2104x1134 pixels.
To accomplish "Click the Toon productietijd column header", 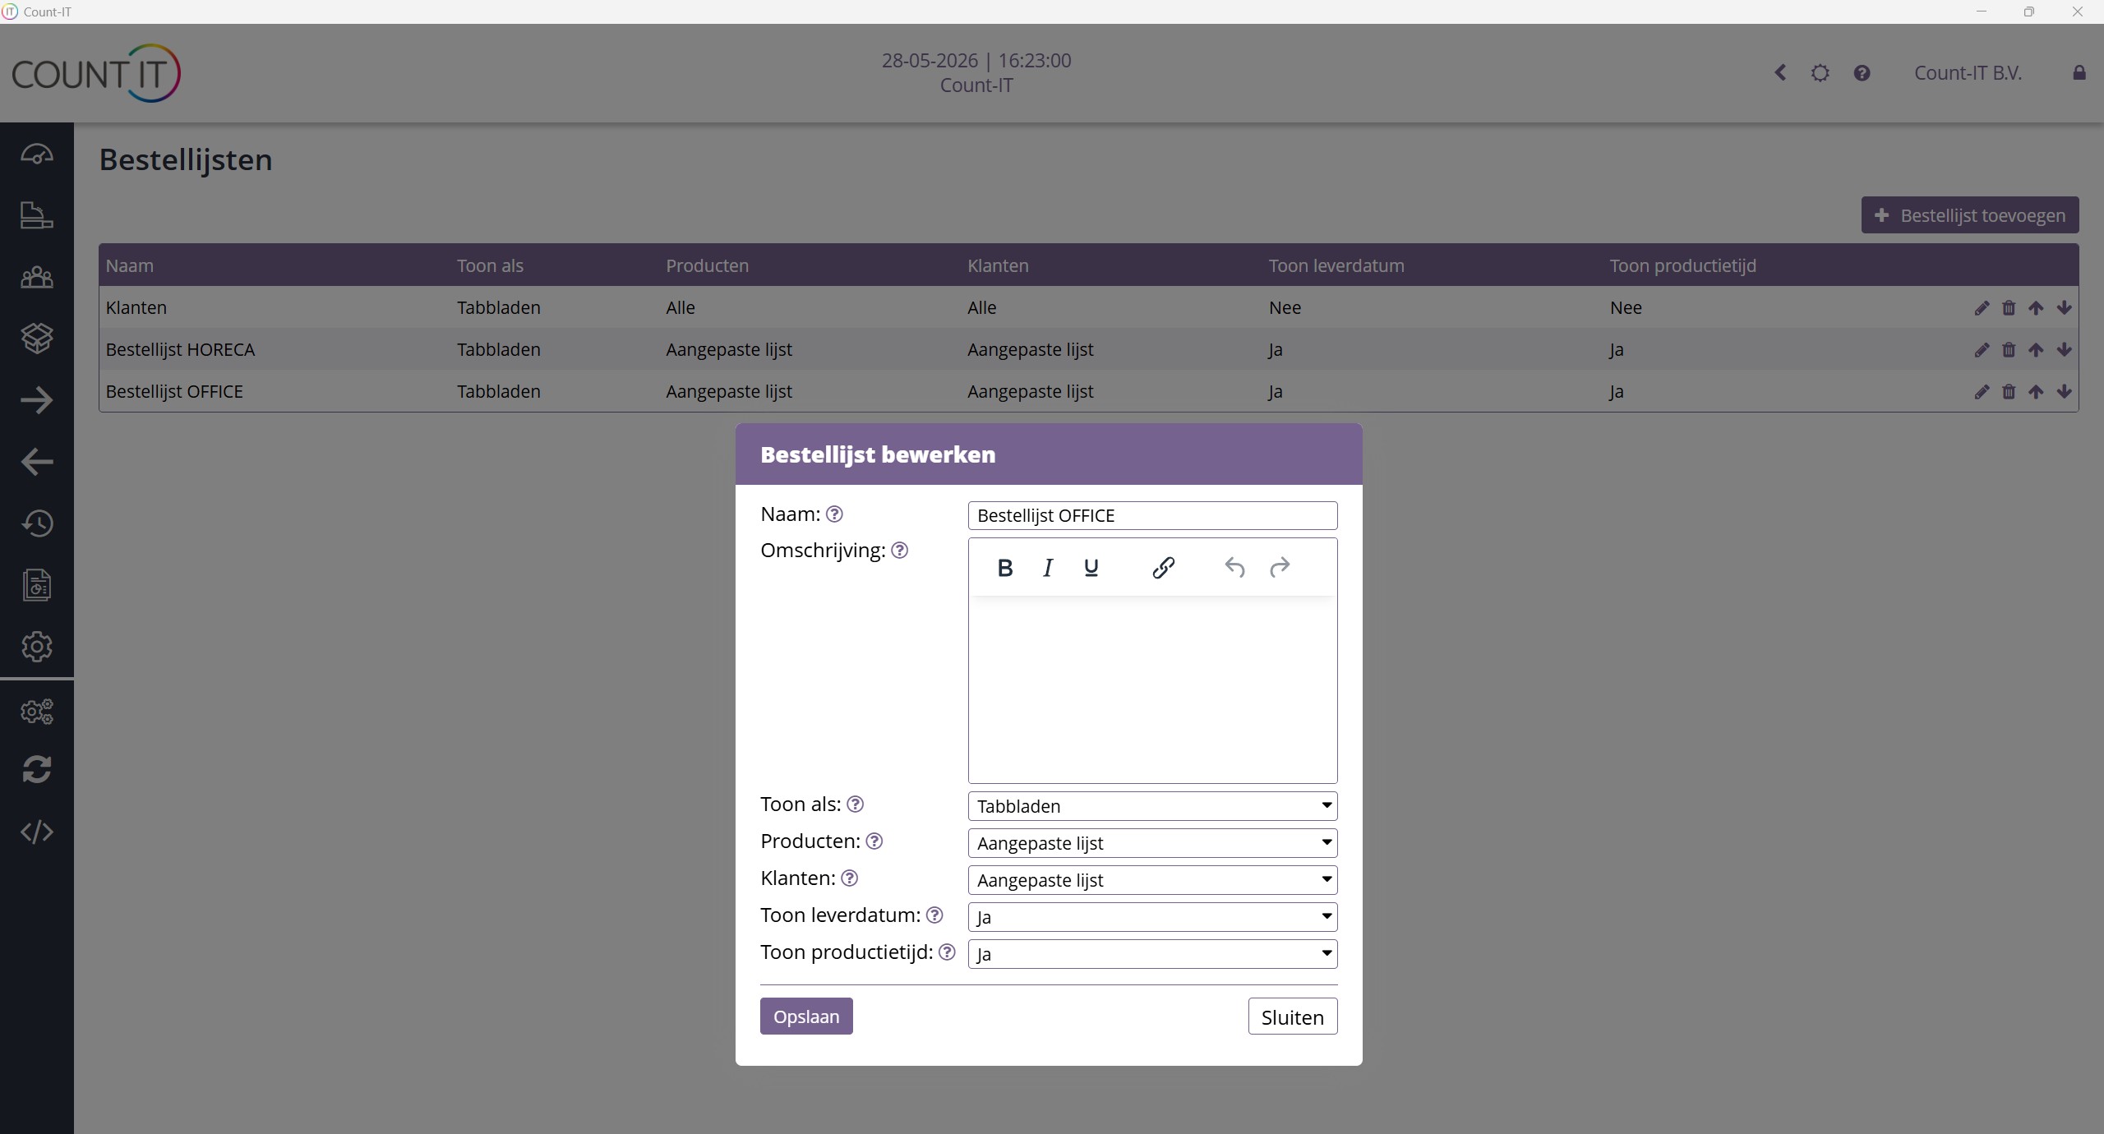I will 1682,265.
